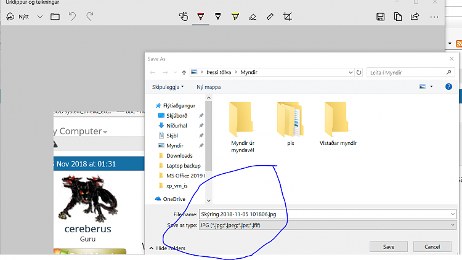462x260 pixels.
Task: Select the eraser tool
Action: [253, 17]
